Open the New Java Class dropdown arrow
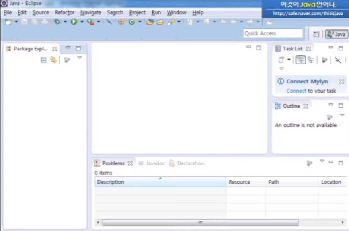 (x=140, y=22)
